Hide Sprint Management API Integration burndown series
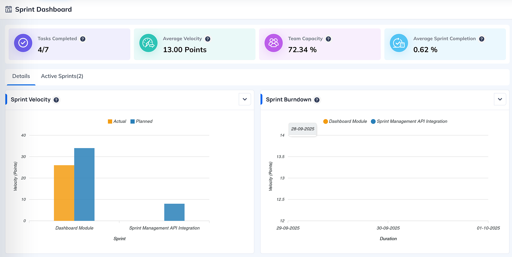Screen dimensions: 512x257 (x=409, y=121)
